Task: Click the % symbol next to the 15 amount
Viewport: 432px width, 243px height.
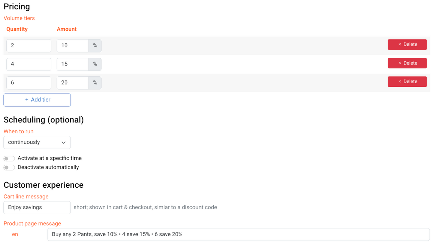Action: click(x=95, y=64)
